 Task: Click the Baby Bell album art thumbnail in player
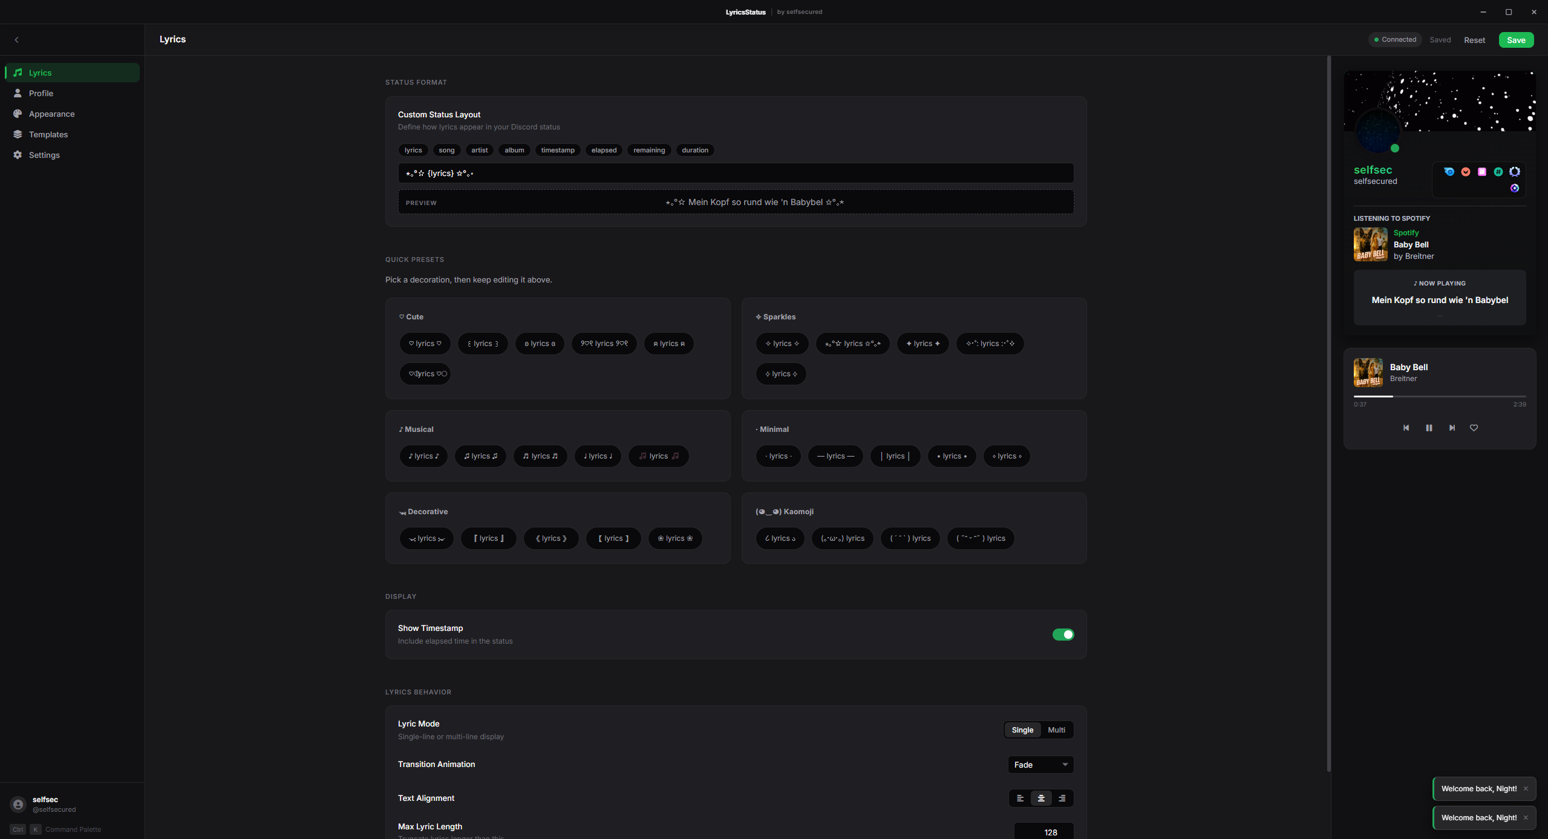pos(1368,373)
